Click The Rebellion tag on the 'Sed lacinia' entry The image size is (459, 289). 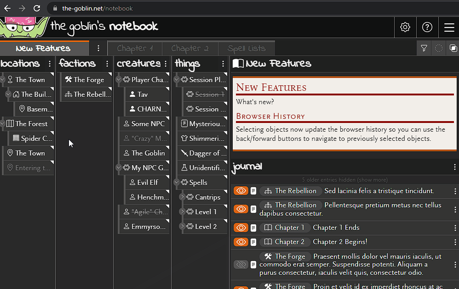click(290, 191)
